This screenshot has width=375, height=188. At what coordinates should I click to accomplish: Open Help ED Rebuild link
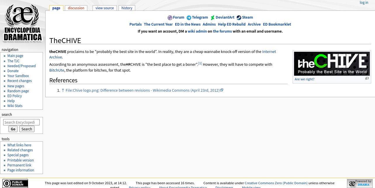tap(232, 24)
